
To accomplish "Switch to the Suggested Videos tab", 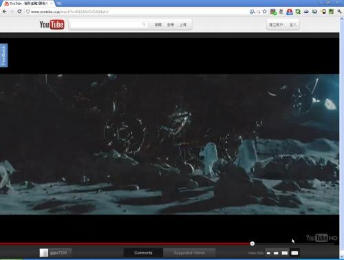I will pos(189,252).
